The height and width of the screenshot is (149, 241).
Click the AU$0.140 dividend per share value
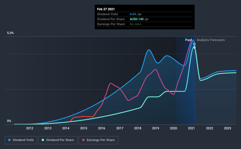click(136, 19)
